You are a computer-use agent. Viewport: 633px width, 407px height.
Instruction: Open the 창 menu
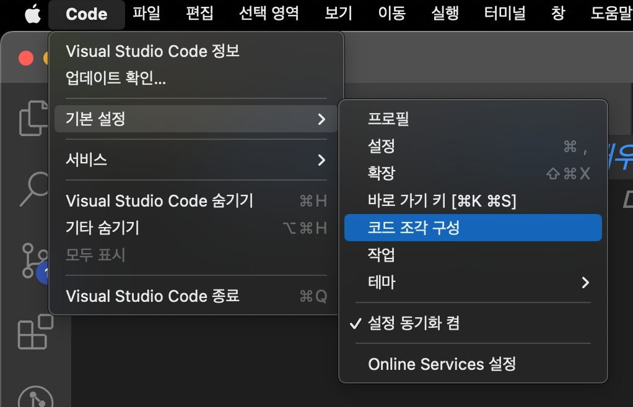click(x=558, y=13)
